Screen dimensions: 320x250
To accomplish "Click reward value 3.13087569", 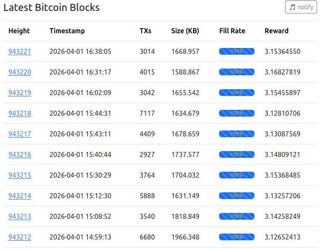I will pos(283,134).
